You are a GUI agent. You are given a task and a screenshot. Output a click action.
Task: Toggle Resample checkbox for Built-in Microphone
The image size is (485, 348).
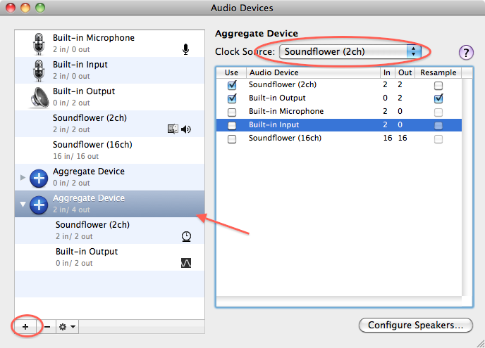coord(438,112)
